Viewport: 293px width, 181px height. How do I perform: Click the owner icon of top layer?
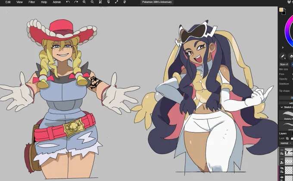tap(282, 154)
